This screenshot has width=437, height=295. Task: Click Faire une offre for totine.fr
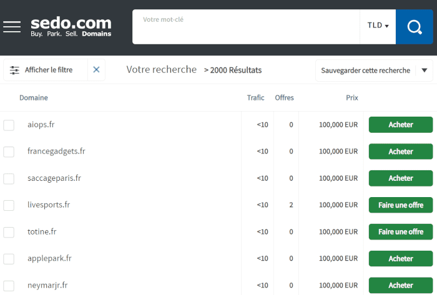[x=401, y=232]
